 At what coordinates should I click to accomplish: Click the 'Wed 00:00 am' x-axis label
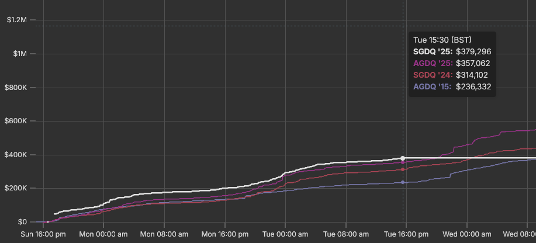[467, 234]
